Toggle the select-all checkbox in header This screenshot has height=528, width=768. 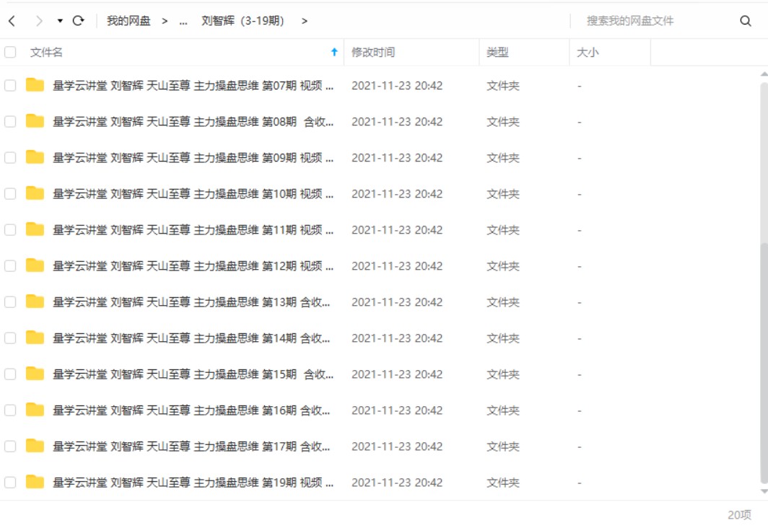[x=10, y=52]
